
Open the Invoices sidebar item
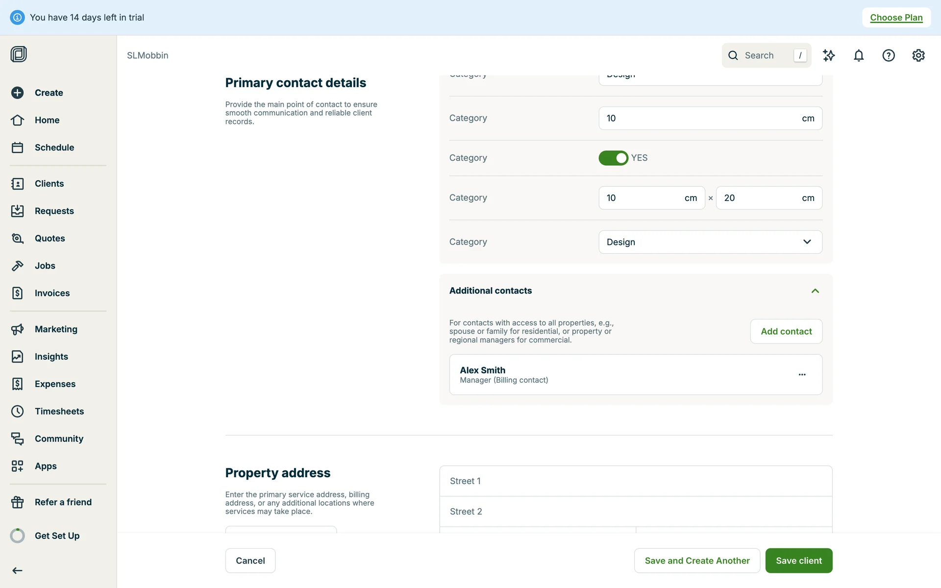click(52, 293)
